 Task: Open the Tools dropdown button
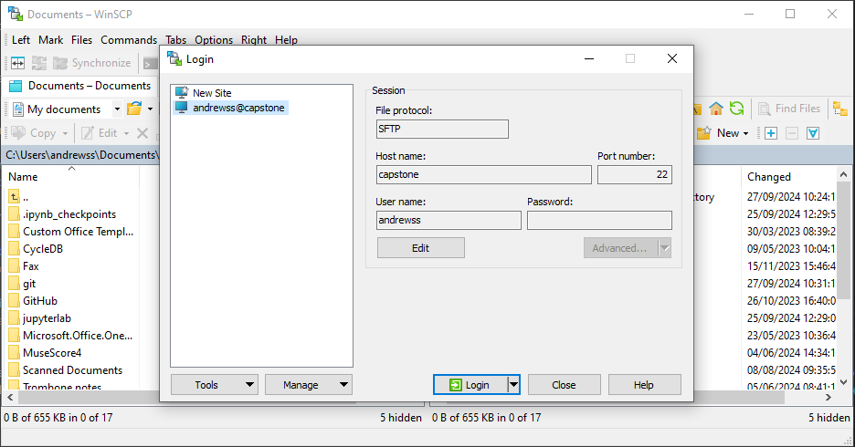[x=215, y=385]
